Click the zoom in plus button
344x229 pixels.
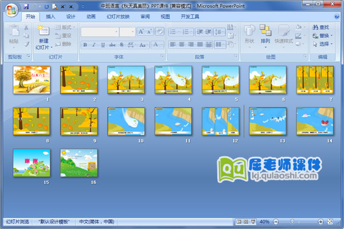click(x=320, y=222)
